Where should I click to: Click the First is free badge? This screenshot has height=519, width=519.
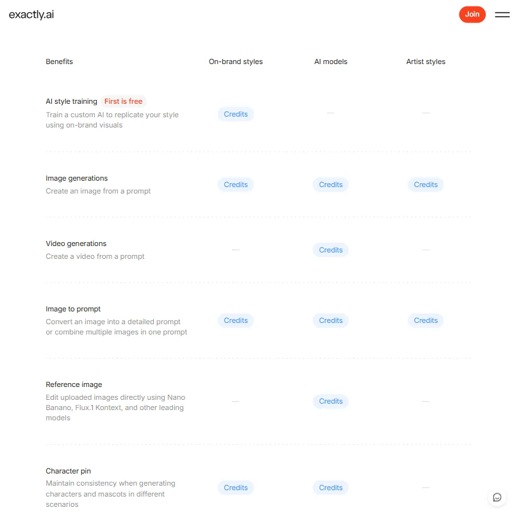tap(123, 101)
